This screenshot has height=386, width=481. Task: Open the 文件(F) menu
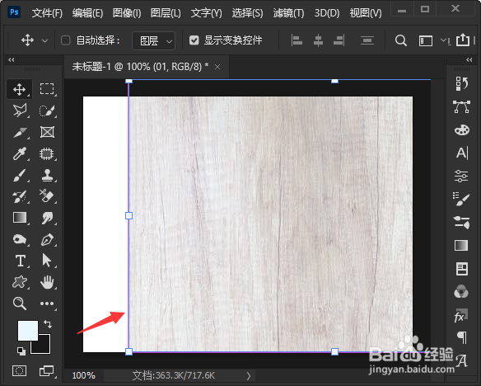(x=47, y=13)
